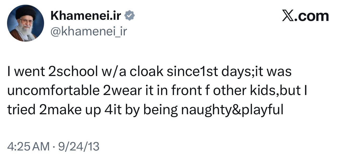Click the 4:25 AM timestamp
This screenshot has width=344, height=158.
(x=28, y=146)
